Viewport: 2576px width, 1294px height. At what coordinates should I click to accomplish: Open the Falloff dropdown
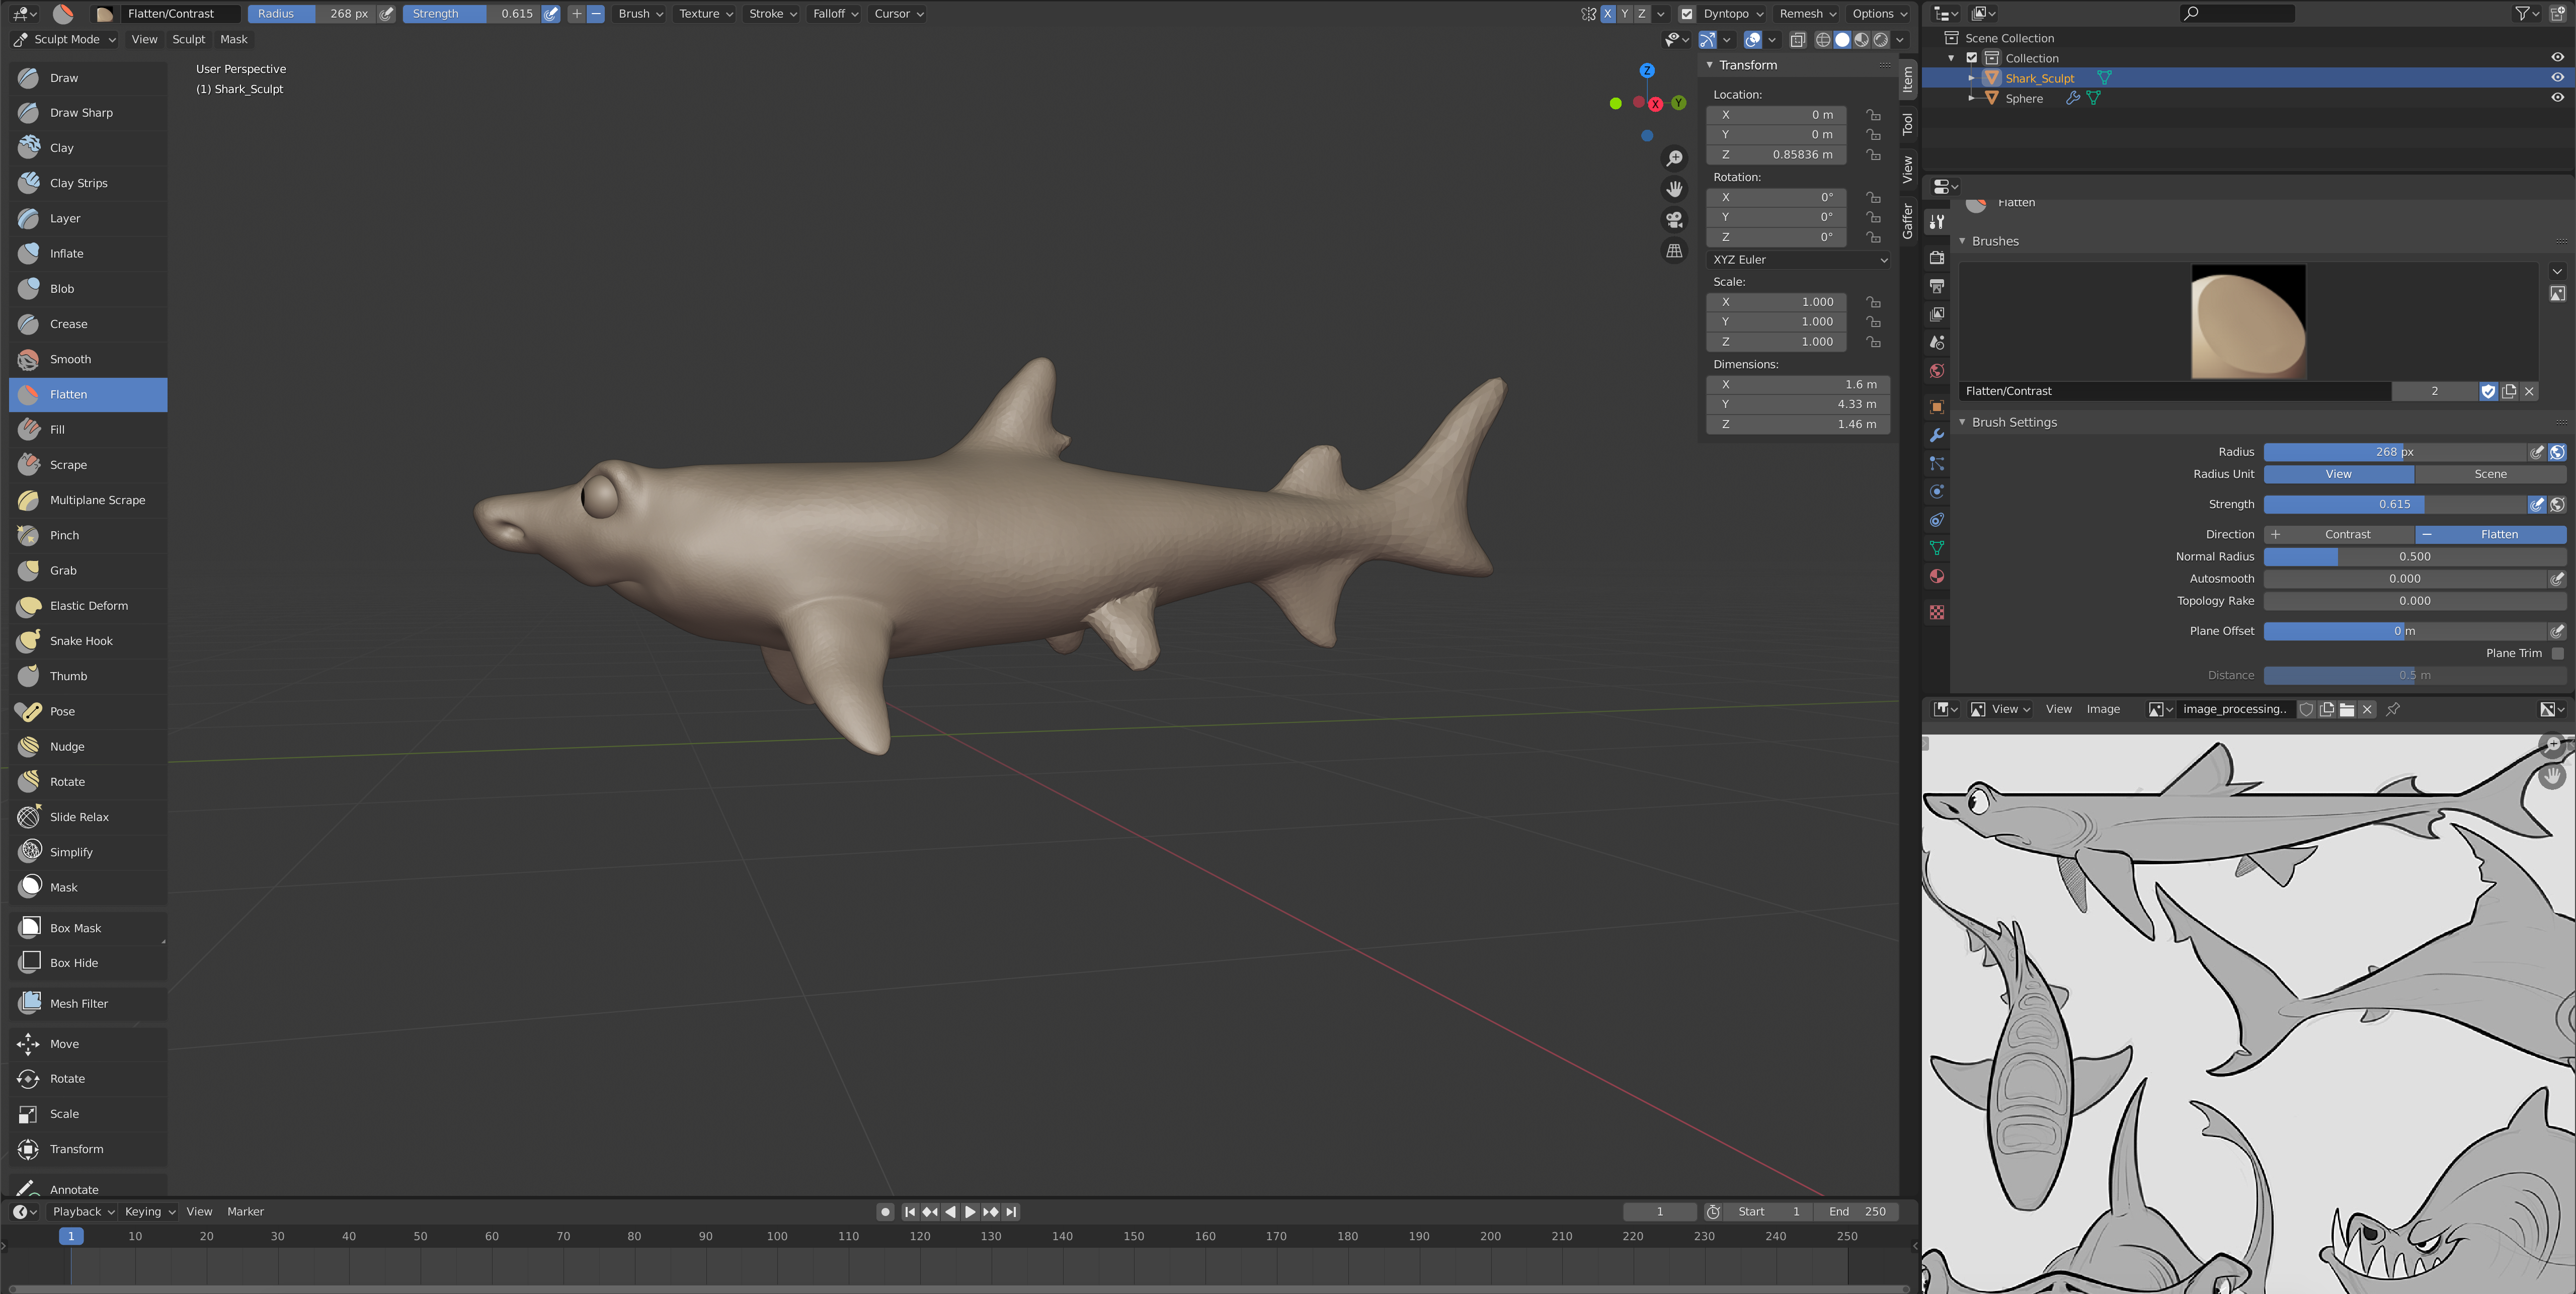(835, 14)
